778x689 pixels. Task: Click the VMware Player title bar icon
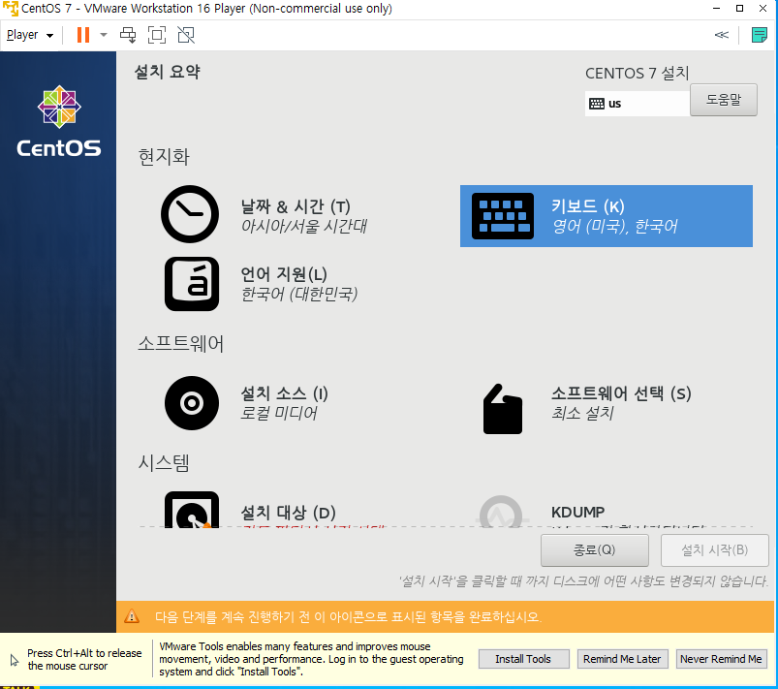pyautogui.click(x=10, y=9)
